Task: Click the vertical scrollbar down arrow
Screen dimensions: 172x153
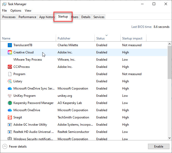Action: 169,138
